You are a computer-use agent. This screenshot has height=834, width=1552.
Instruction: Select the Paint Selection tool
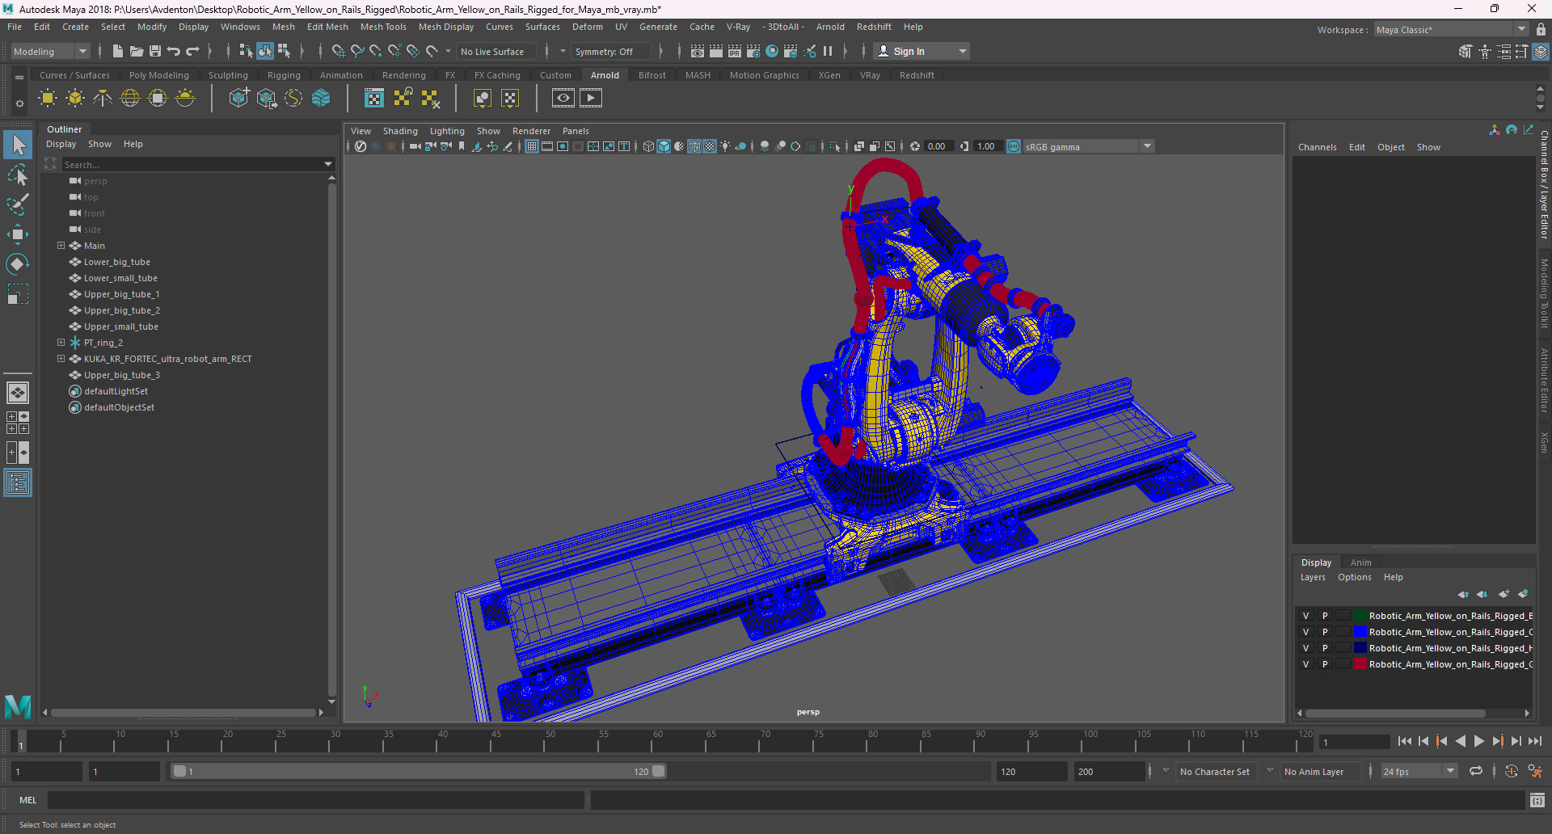[x=18, y=204]
